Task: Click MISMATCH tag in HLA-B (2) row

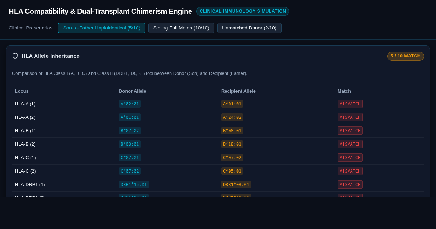Action: [x=350, y=144]
